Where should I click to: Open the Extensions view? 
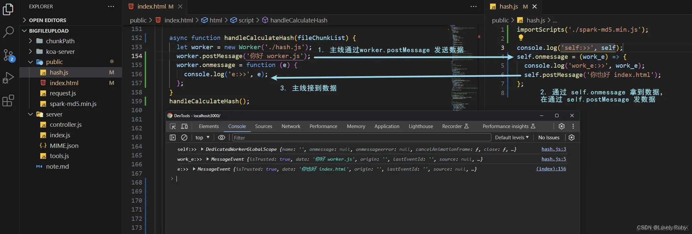[8, 101]
